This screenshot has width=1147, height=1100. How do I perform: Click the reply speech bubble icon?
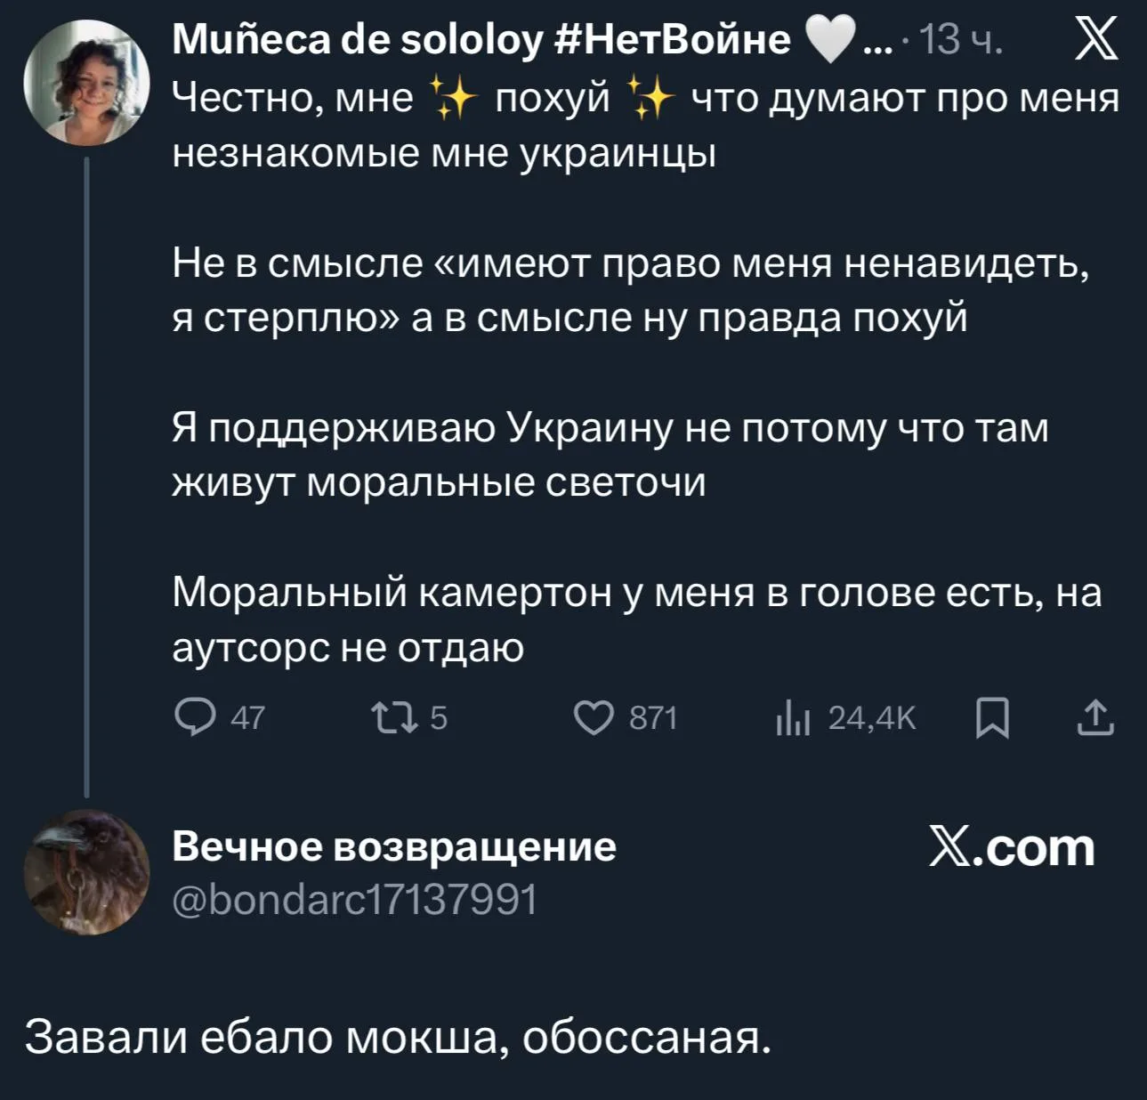(x=195, y=717)
